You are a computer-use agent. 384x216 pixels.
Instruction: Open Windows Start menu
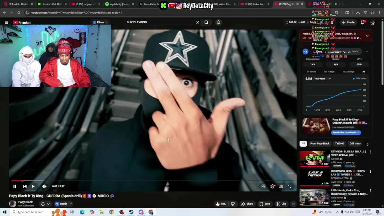tap(4, 212)
